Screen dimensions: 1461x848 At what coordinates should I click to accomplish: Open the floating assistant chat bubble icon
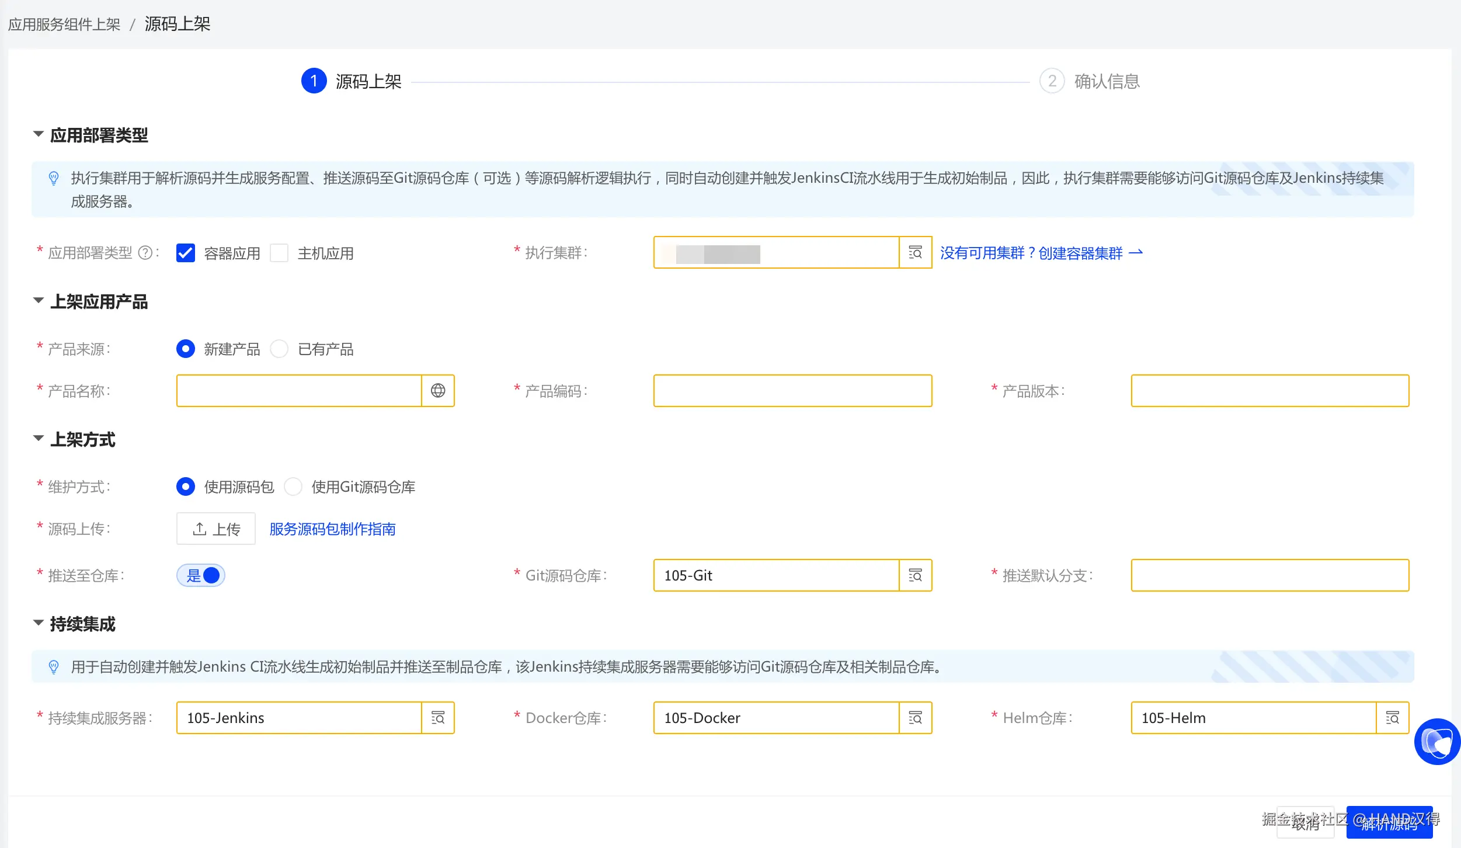(x=1436, y=742)
